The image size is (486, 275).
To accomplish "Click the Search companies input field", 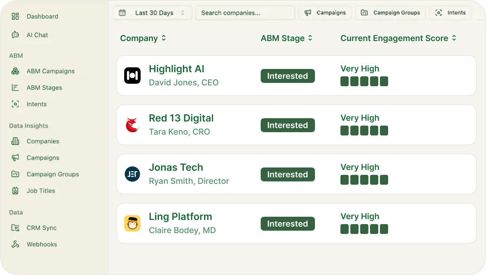I will click(245, 13).
